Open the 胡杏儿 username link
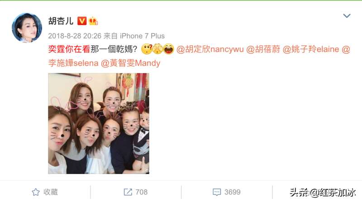The height and width of the screenshot is (203, 362). (x=61, y=21)
